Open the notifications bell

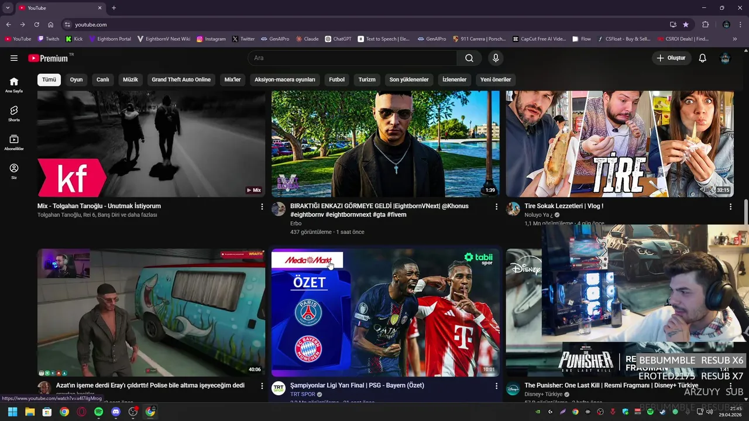click(x=703, y=58)
